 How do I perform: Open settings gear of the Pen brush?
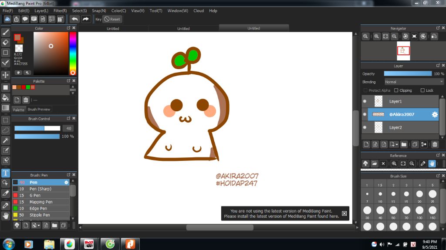(x=66, y=182)
